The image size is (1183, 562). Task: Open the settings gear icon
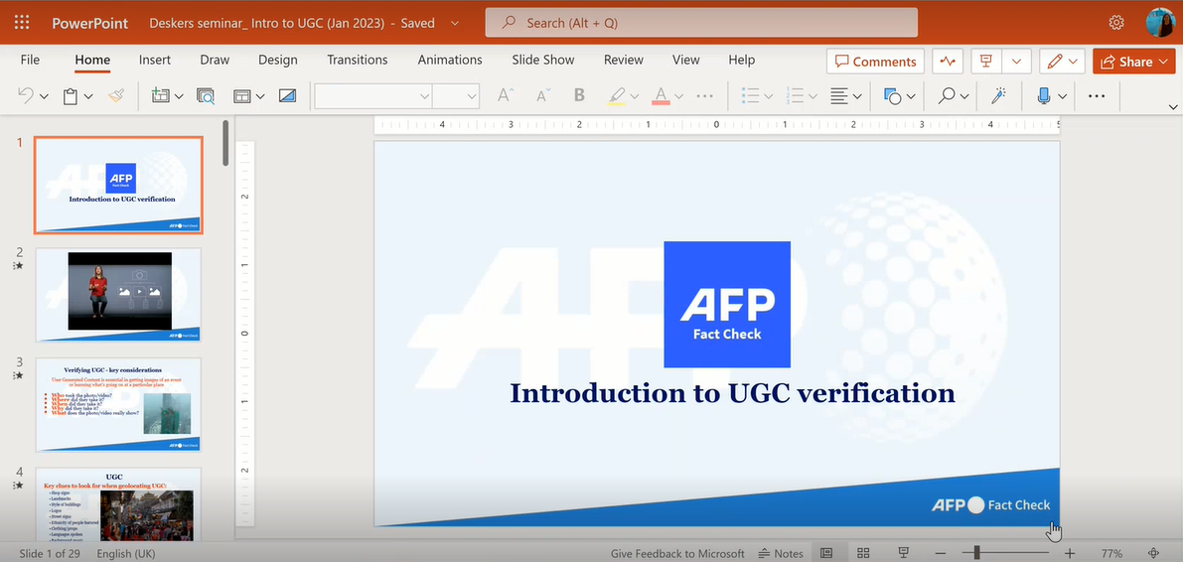(1116, 22)
